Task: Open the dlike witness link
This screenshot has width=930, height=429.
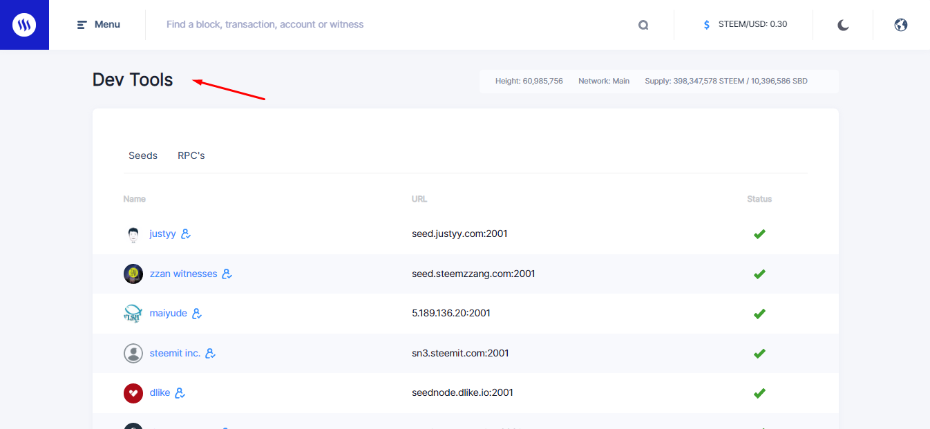Action: (160, 392)
